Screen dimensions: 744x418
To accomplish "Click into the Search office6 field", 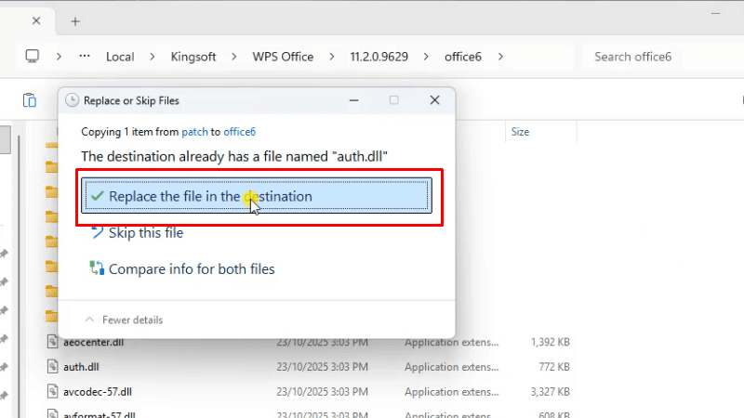I will coord(651,57).
